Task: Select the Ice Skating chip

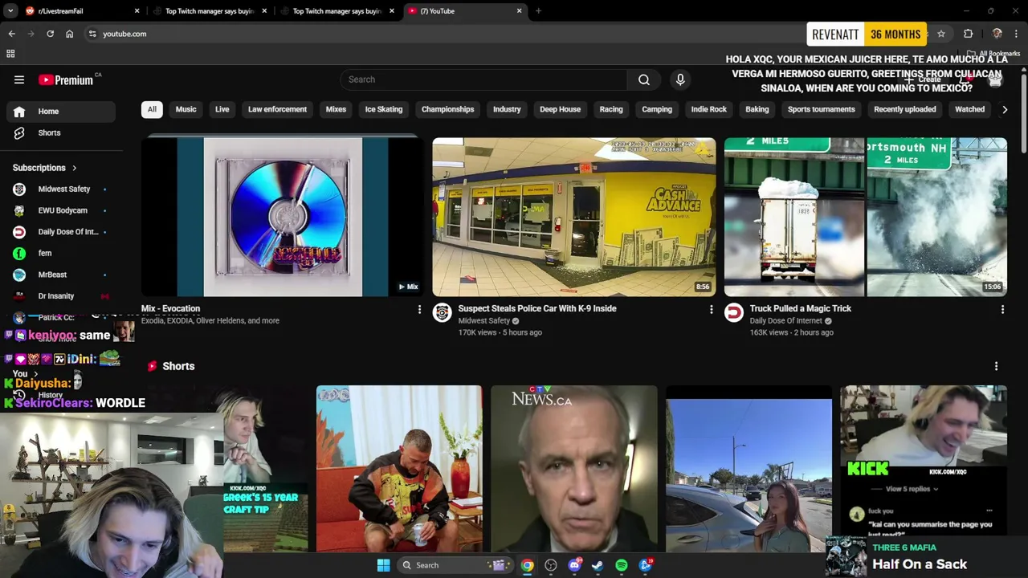Action: [384, 109]
